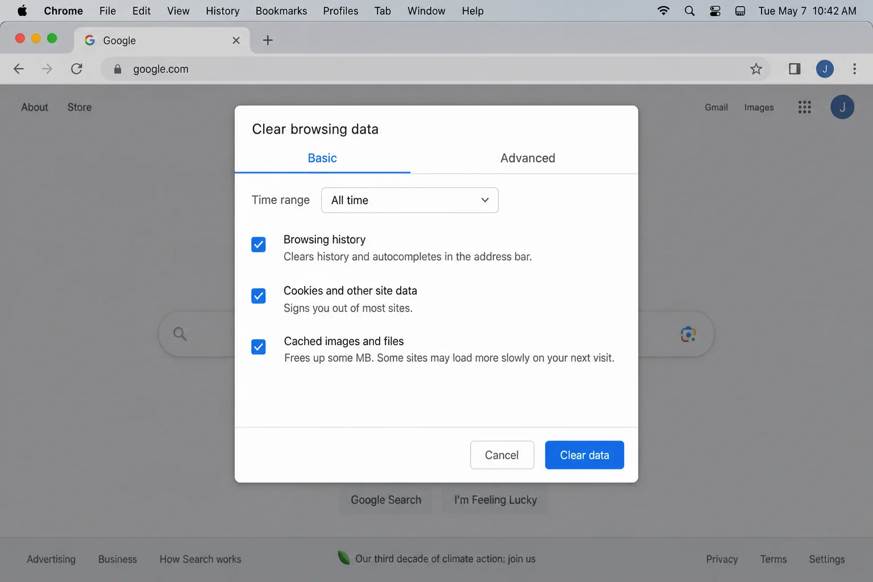Open the About link
Image resolution: width=873 pixels, height=582 pixels.
pyautogui.click(x=35, y=107)
